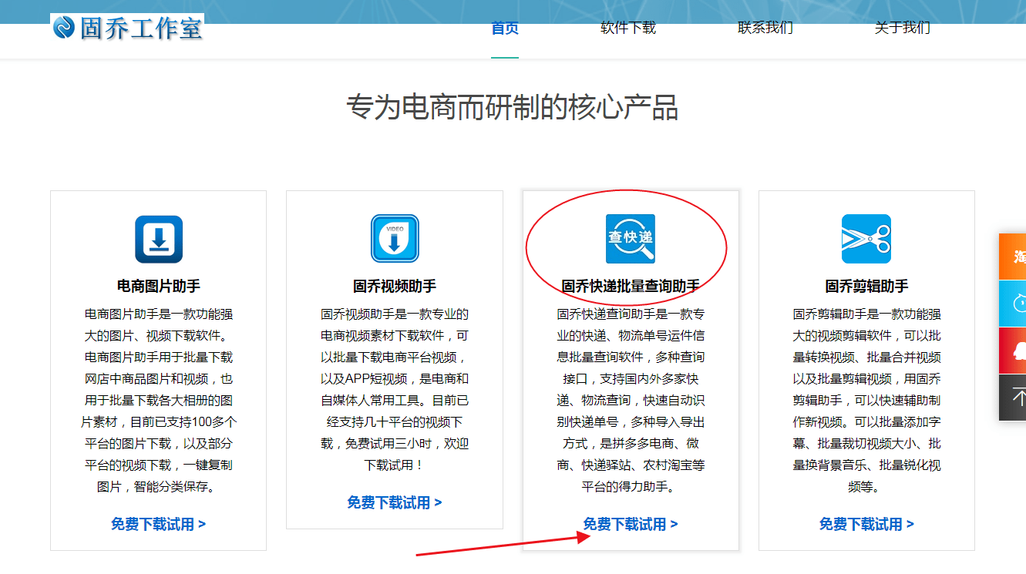This screenshot has width=1026, height=574.
Task: Select the 电商图片助手 title heading
Action: [159, 286]
